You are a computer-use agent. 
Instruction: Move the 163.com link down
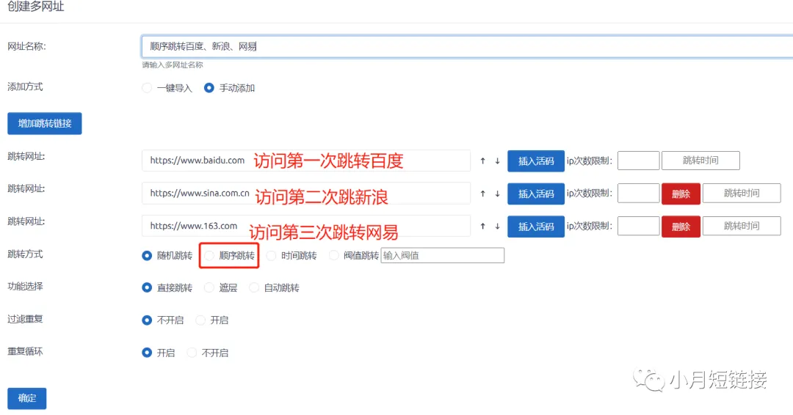pos(497,227)
